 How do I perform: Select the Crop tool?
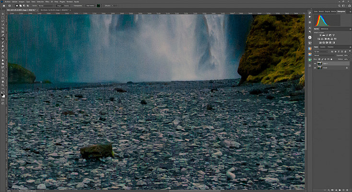tap(3, 28)
